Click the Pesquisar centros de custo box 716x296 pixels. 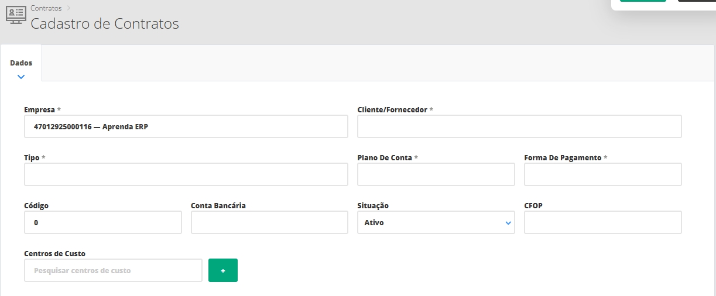coord(113,270)
